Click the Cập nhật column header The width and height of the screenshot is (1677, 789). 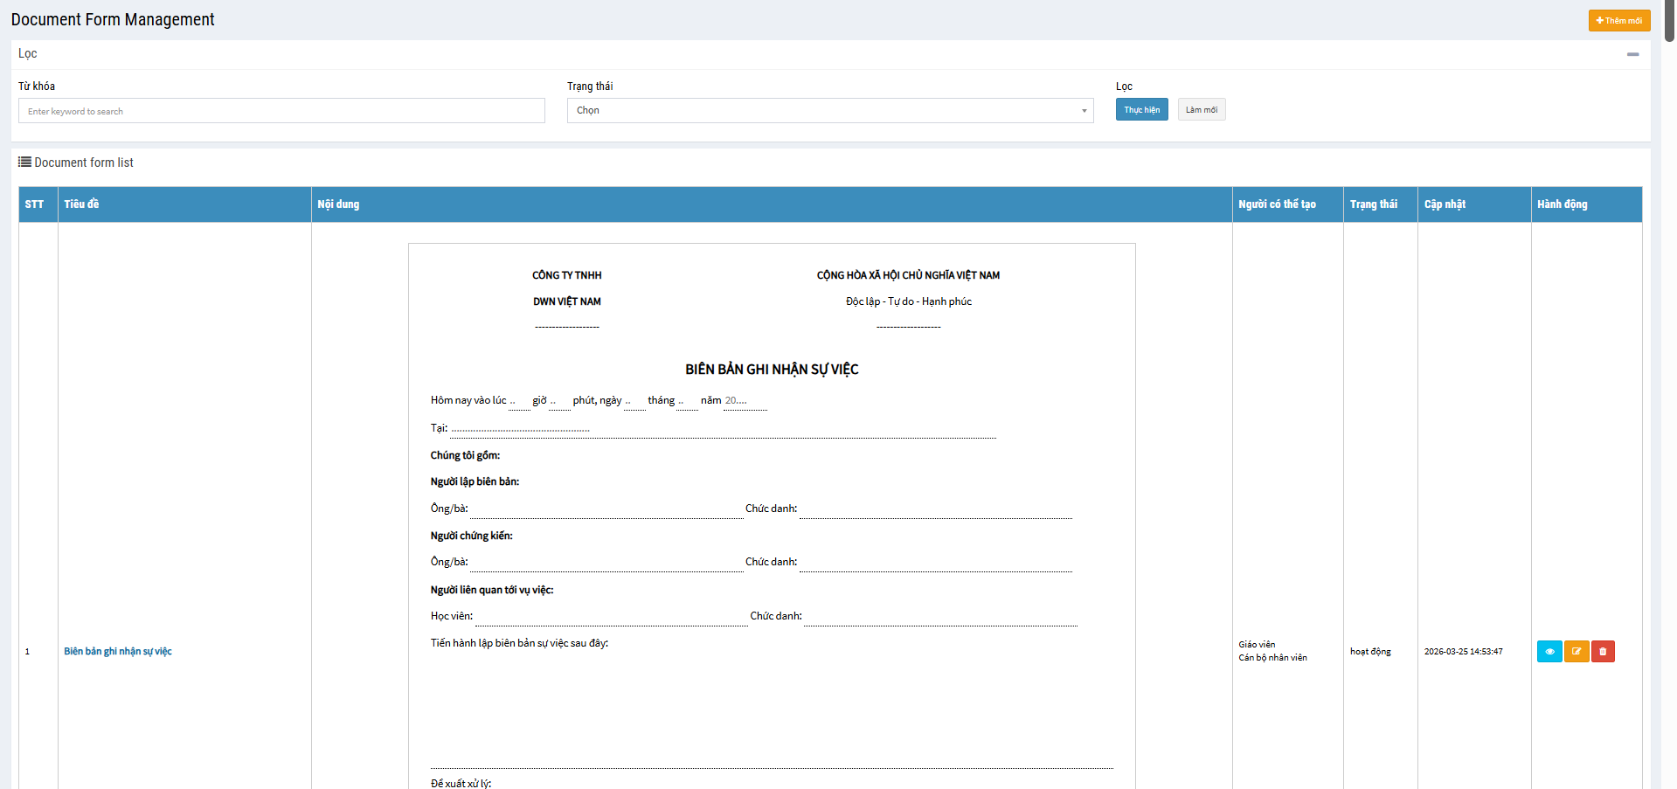click(1445, 204)
